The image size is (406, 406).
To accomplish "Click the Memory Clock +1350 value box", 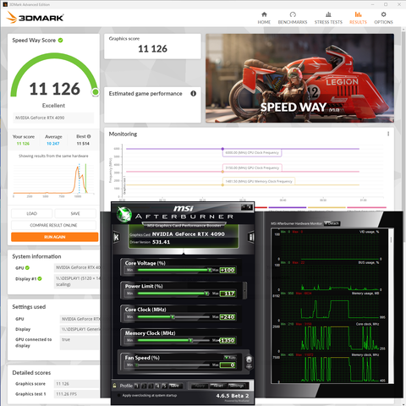I will [x=228, y=340].
